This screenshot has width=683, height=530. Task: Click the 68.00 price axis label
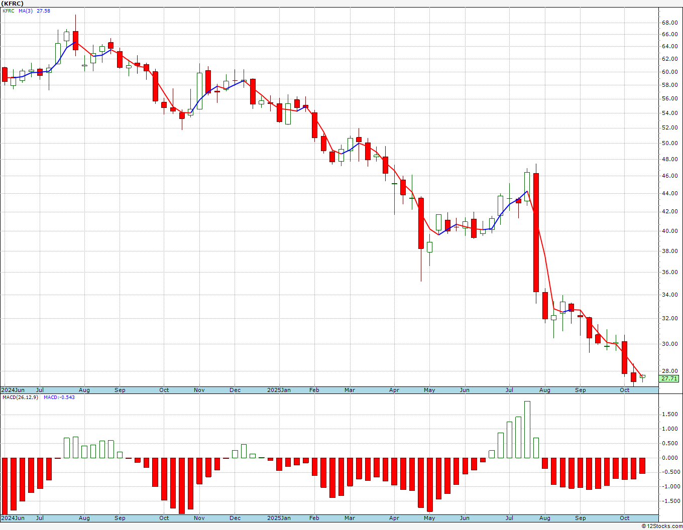click(669, 23)
